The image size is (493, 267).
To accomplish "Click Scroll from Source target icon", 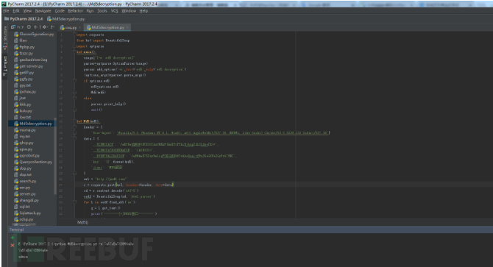I will pos(29,27).
